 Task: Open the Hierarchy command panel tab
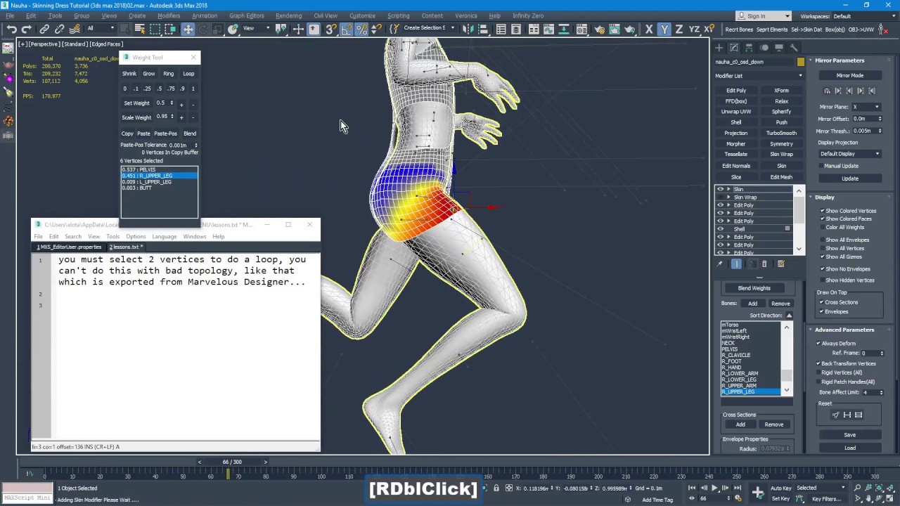(x=749, y=48)
